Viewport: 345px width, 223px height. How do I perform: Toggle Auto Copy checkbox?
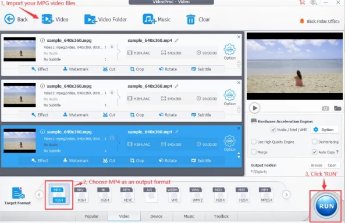[x=315, y=152]
